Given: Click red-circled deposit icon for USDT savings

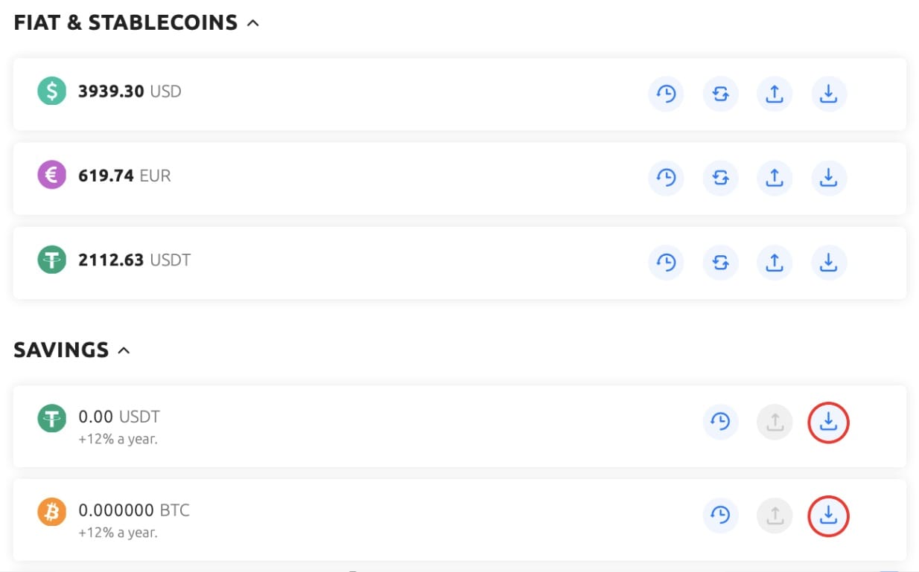Looking at the screenshot, I should [x=829, y=422].
